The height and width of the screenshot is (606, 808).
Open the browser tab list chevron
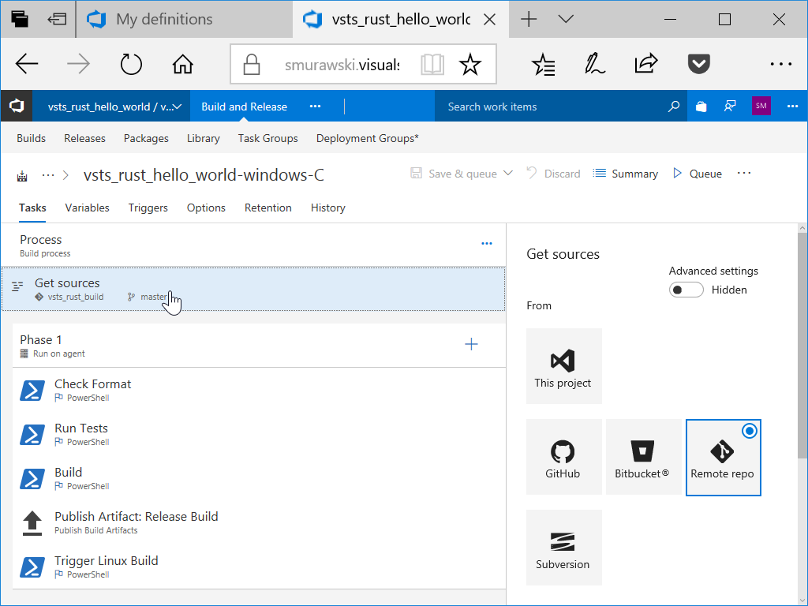tap(566, 19)
